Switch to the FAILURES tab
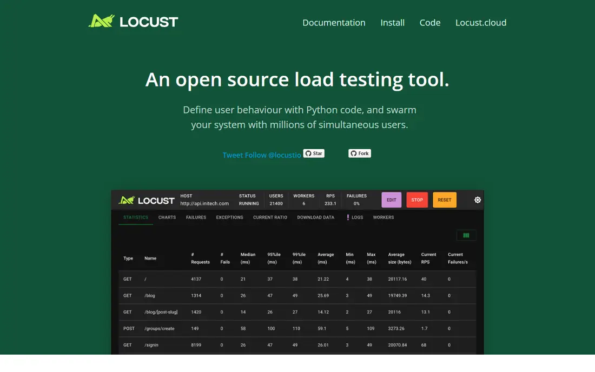 (196, 218)
